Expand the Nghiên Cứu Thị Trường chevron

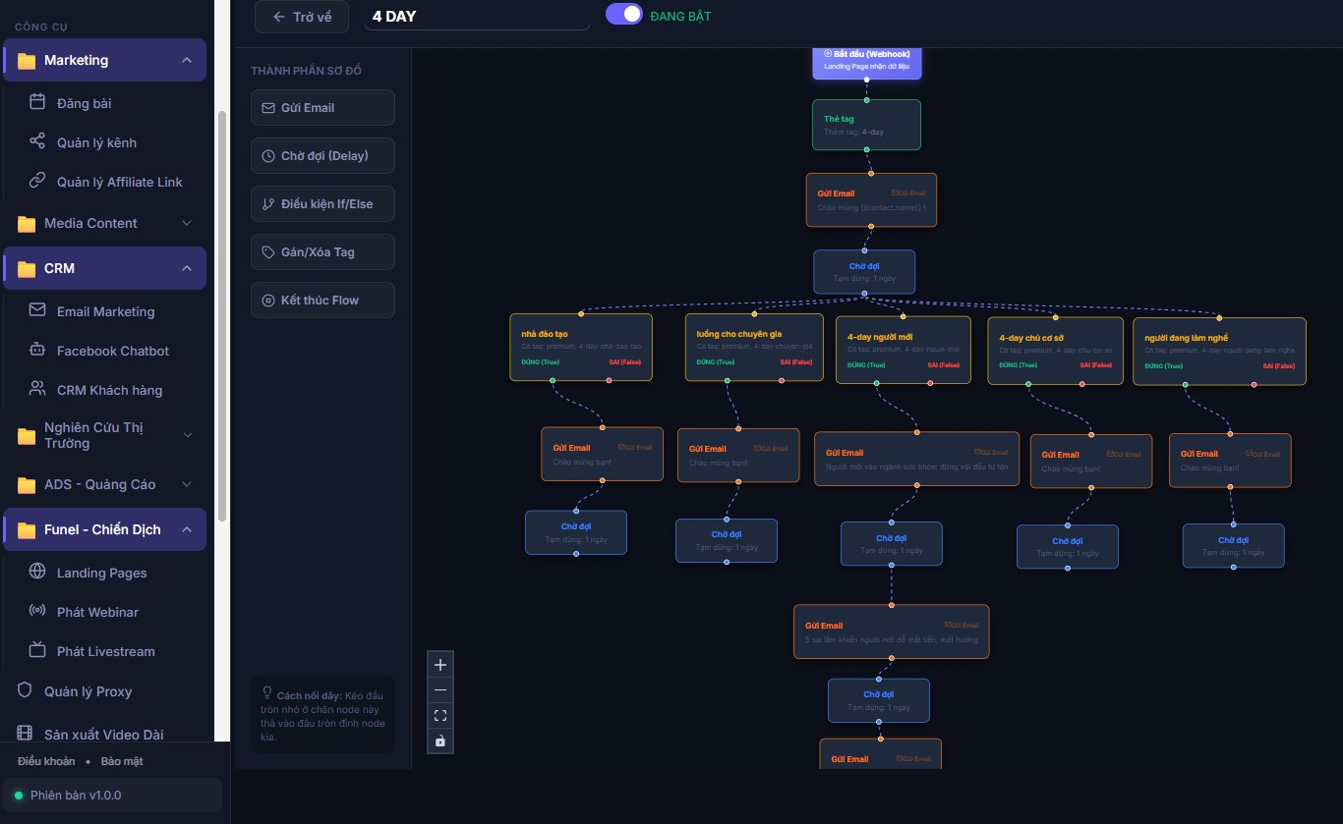187,436
